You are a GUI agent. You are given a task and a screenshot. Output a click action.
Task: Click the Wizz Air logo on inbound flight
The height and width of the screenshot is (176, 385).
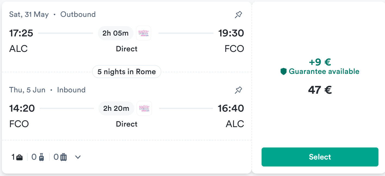click(144, 109)
